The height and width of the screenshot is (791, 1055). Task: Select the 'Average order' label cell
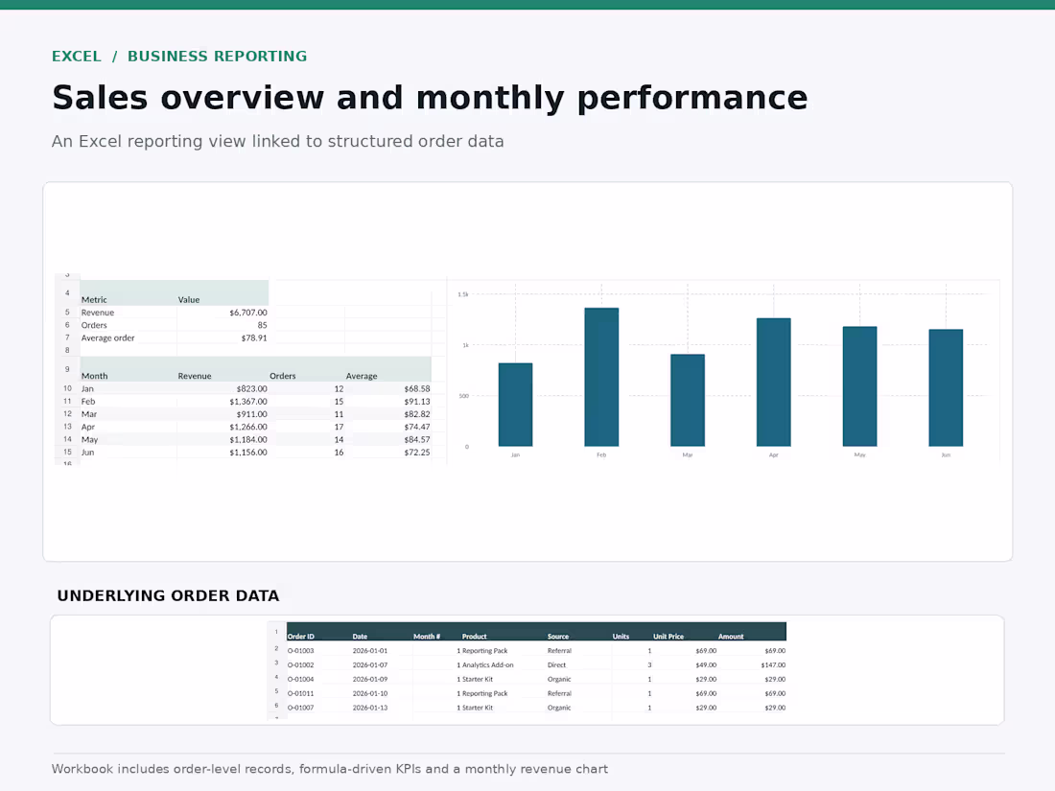(x=129, y=337)
